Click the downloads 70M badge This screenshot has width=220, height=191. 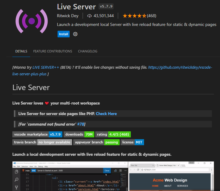click(x=79, y=134)
